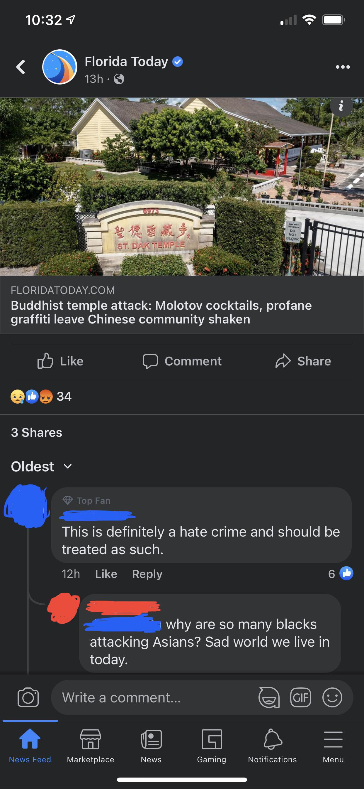Open the avatar sticker icon
Screen dimensions: 364x789
click(x=269, y=697)
